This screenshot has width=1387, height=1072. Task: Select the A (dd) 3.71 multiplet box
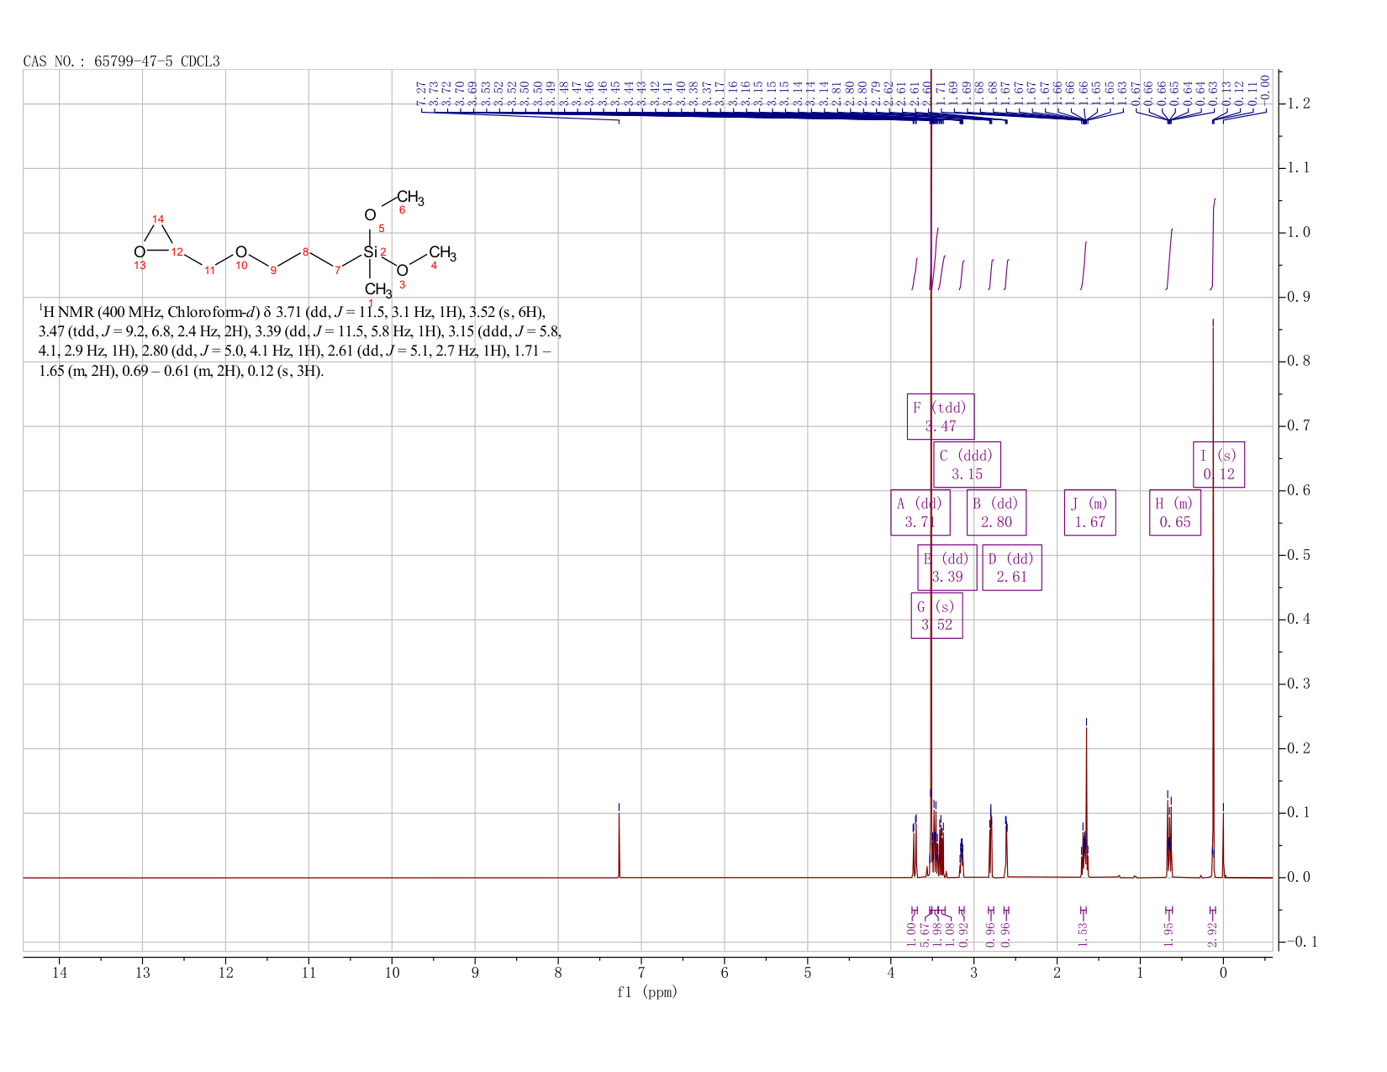tap(920, 512)
